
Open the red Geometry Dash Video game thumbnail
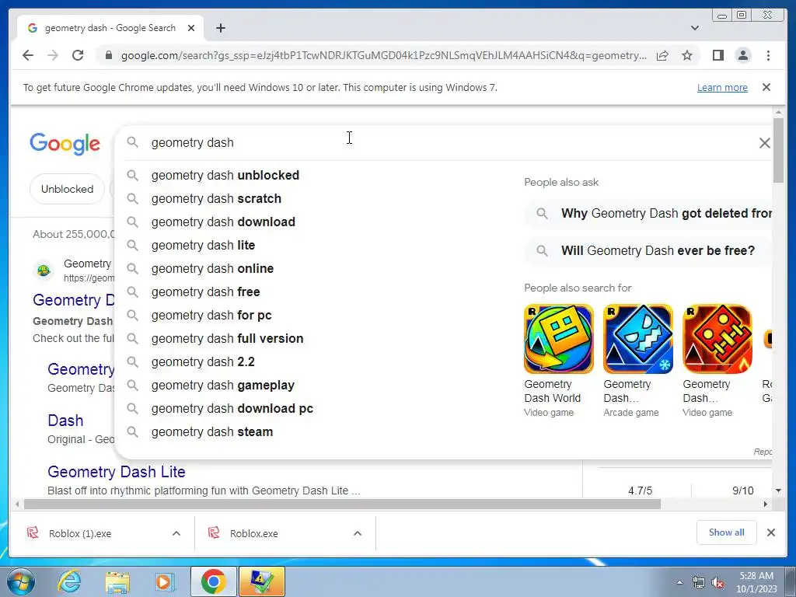[x=717, y=339]
